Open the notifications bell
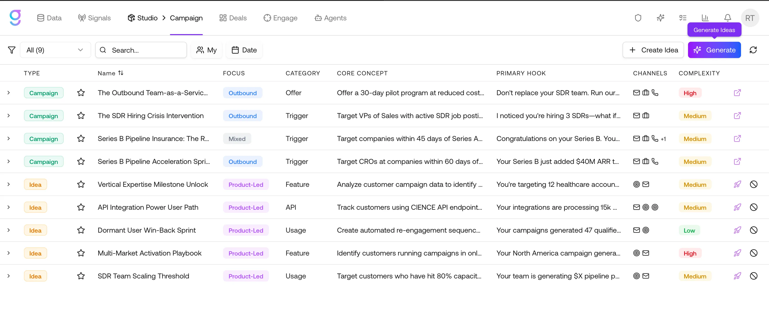 point(727,18)
